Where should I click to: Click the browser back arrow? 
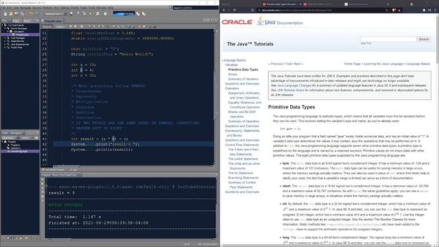(x=224, y=10)
